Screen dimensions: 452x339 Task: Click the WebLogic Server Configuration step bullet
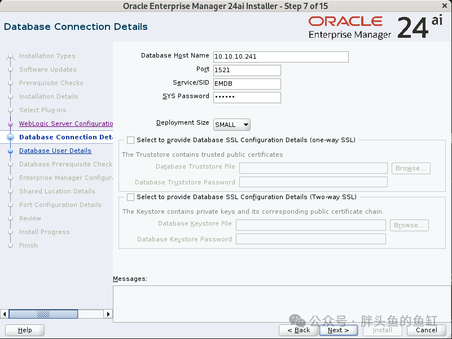pyautogui.click(x=10, y=124)
